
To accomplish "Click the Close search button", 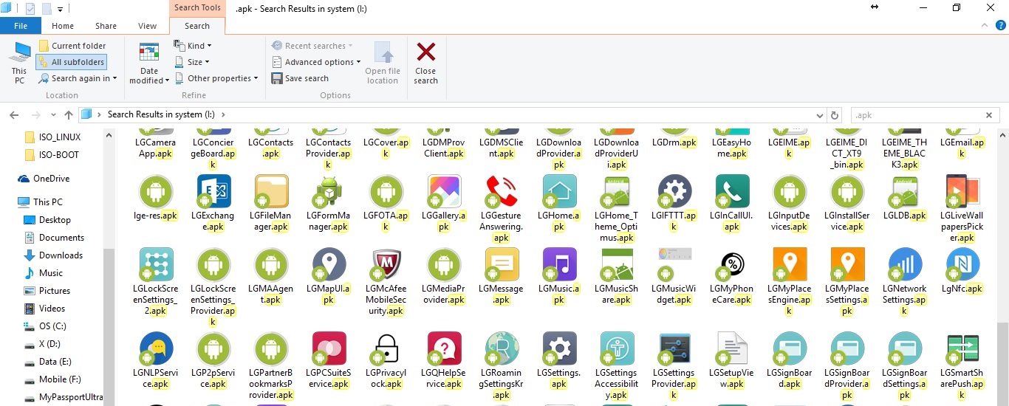I will coord(425,63).
